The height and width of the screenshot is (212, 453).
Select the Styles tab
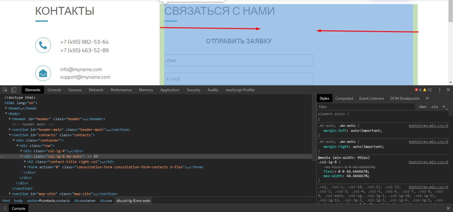324,98
